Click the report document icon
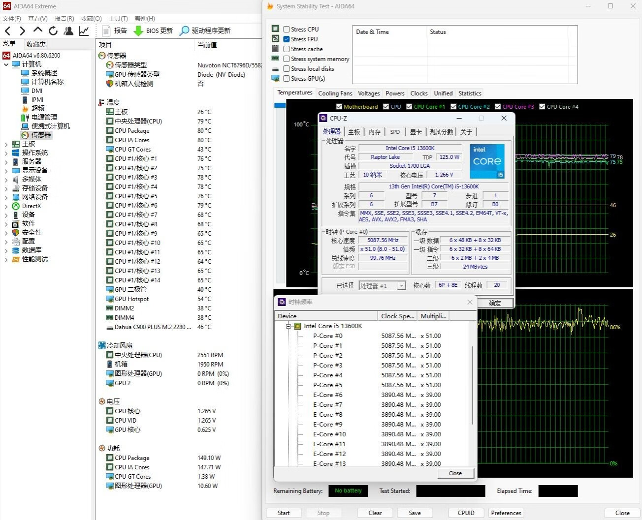The height and width of the screenshot is (520, 642). point(106,31)
